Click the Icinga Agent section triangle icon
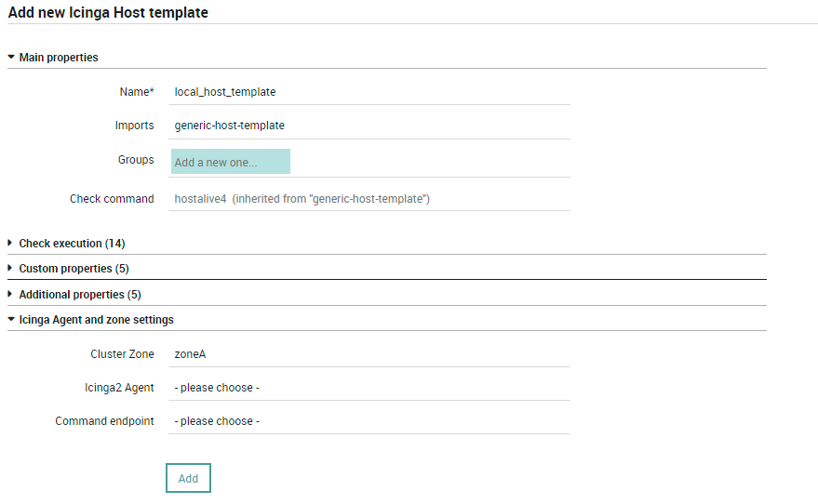The image size is (818, 504). pyautogui.click(x=11, y=320)
